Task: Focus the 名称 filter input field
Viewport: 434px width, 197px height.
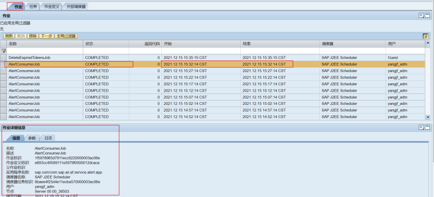Action: (45, 51)
